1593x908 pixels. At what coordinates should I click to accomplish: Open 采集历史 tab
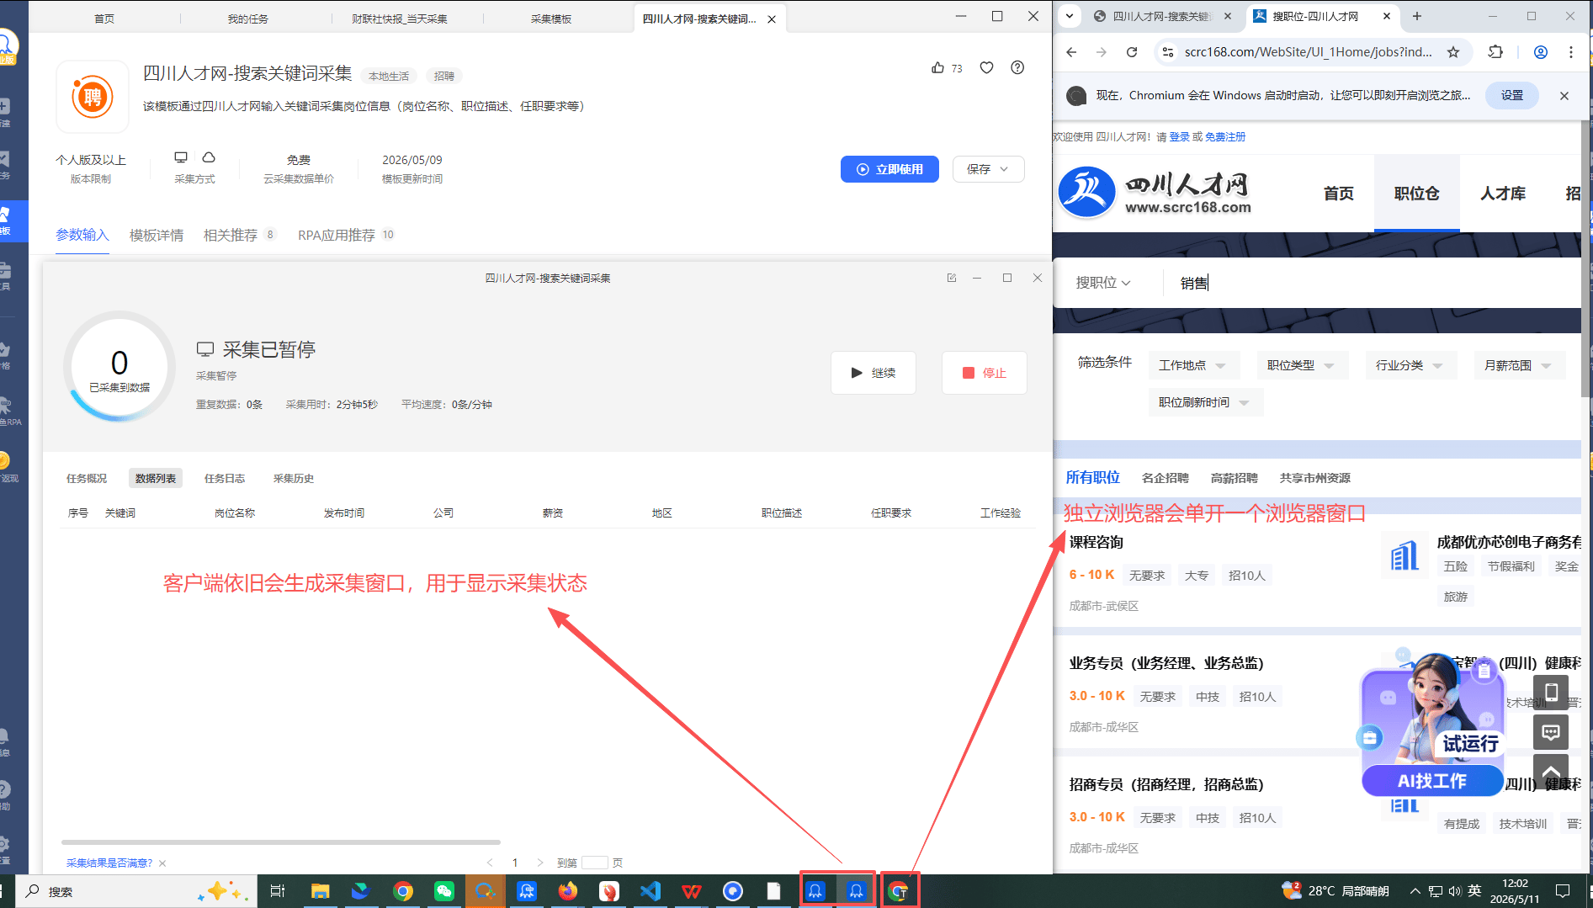294,479
